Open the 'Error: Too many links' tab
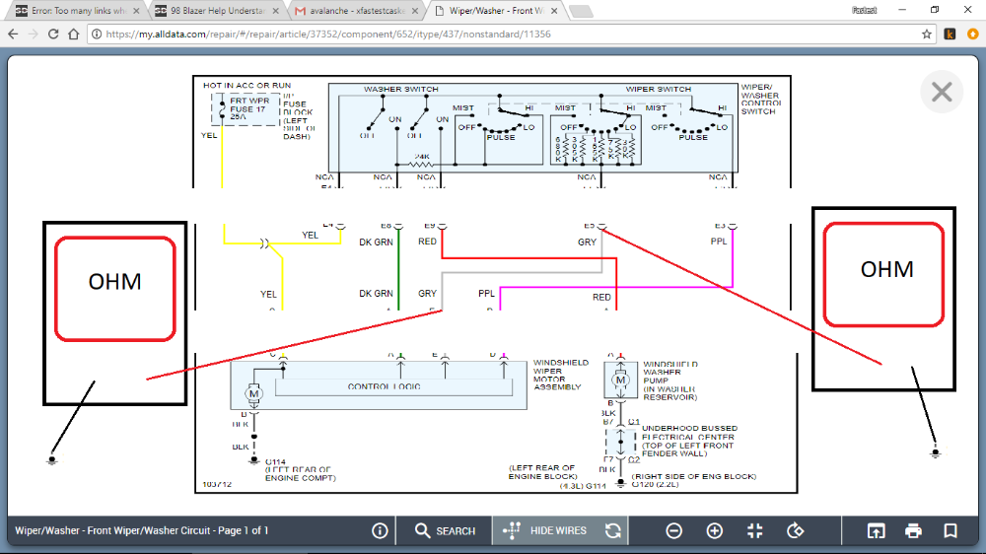Image resolution: width=986 pixels, height=554 pixels. [x=69, y=10]
